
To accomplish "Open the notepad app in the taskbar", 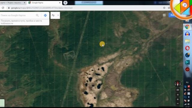I will [187, 41].
